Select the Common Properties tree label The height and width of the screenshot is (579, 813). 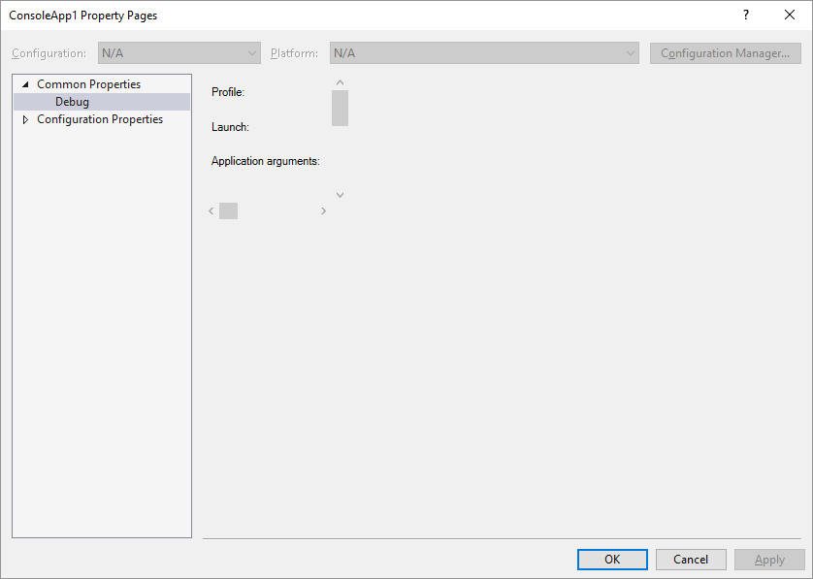point(88,84)
